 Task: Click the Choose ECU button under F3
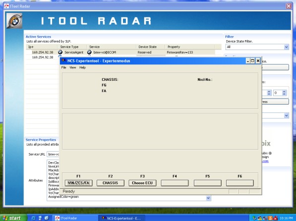(142, 183)
